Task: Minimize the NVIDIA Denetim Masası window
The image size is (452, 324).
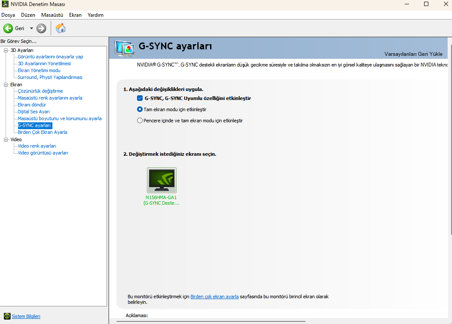Action: pyautogui.click(x=407, y=4)
